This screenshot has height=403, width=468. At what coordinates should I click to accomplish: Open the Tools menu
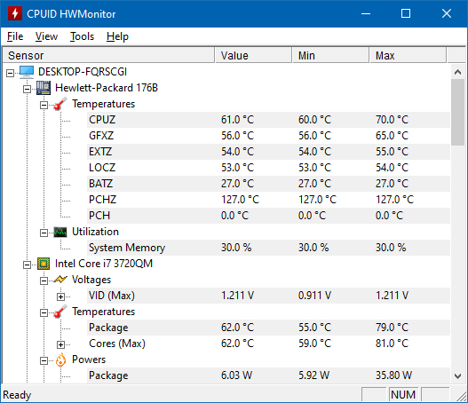(x=82, y=36)
